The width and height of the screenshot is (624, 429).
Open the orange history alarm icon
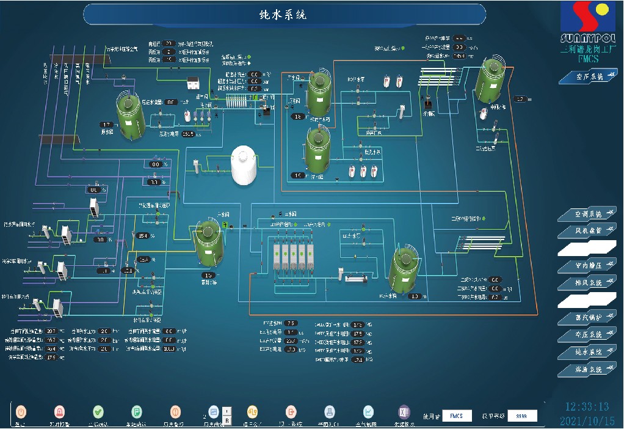pyautogui.click(x=175, y=412)
